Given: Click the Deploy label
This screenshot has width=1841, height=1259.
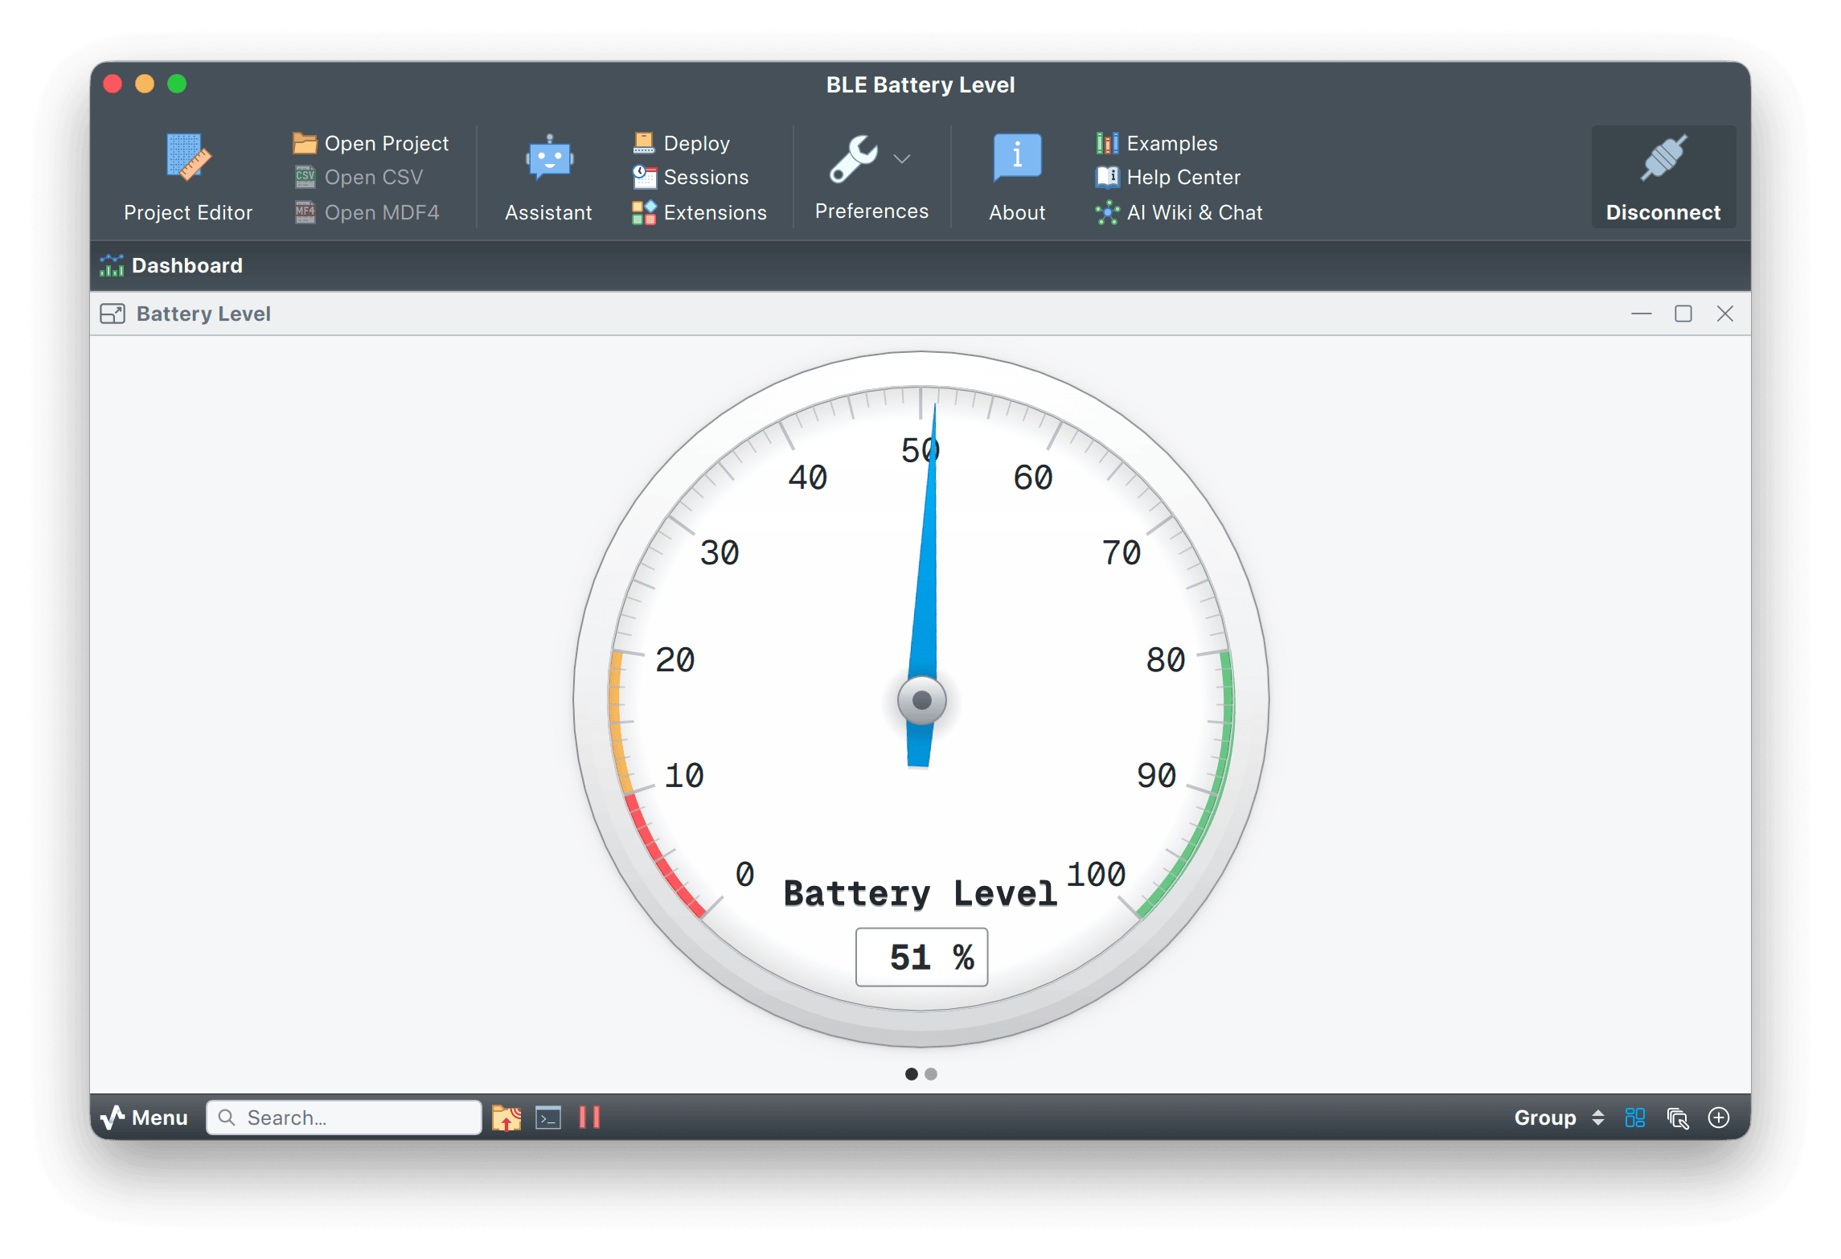Looking at the screenshot, I should (697, 143).
